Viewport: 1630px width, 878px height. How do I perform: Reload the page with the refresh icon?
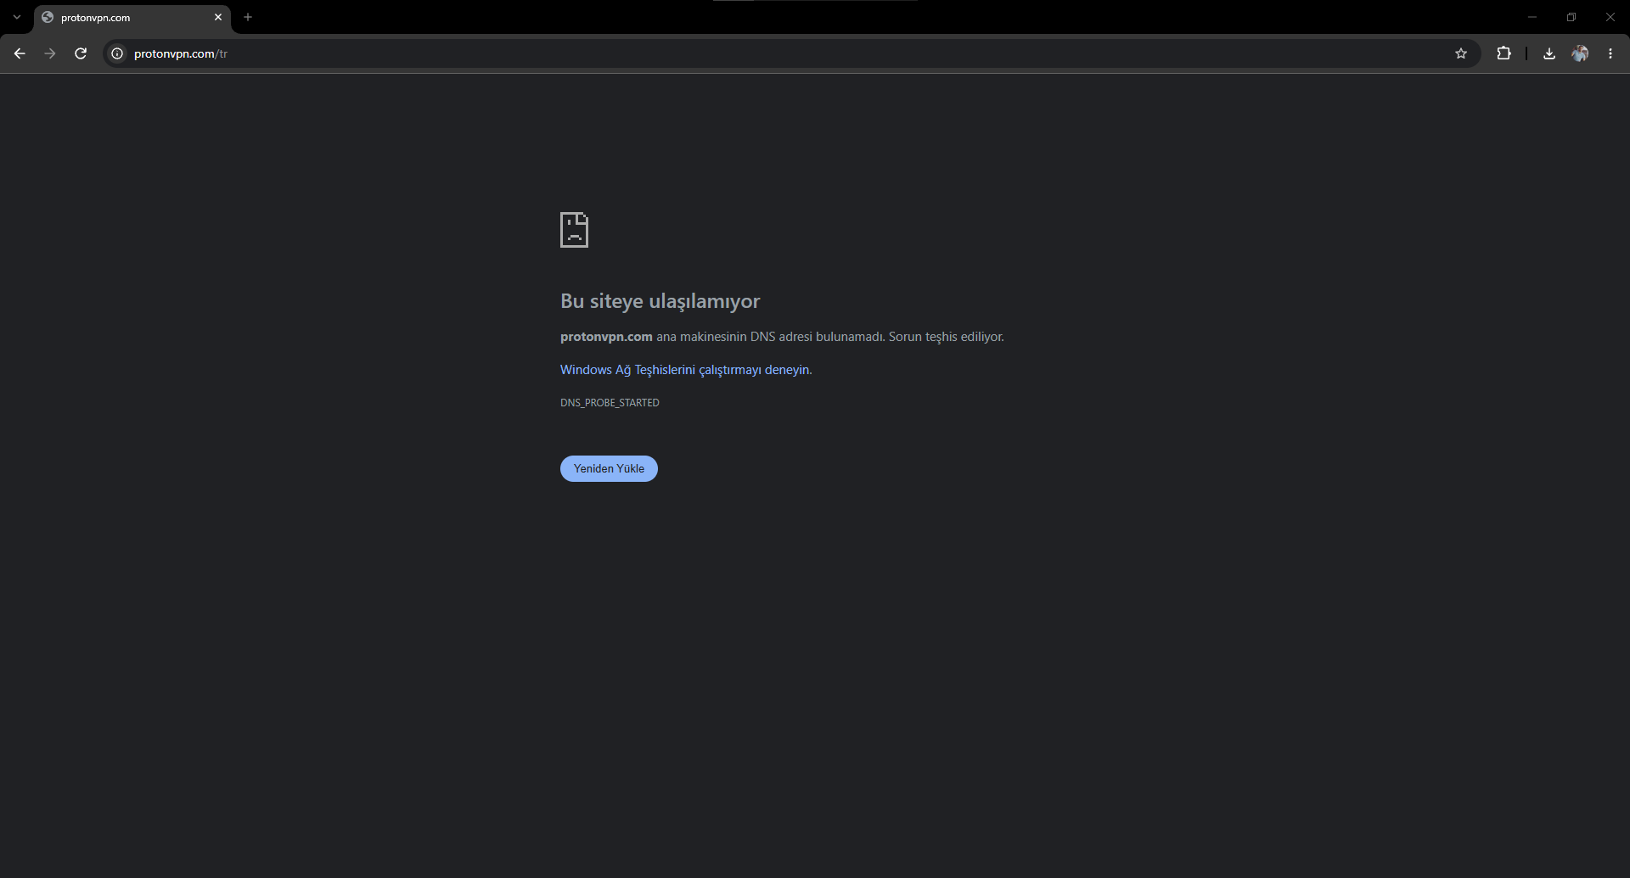[x=81, y=53]
